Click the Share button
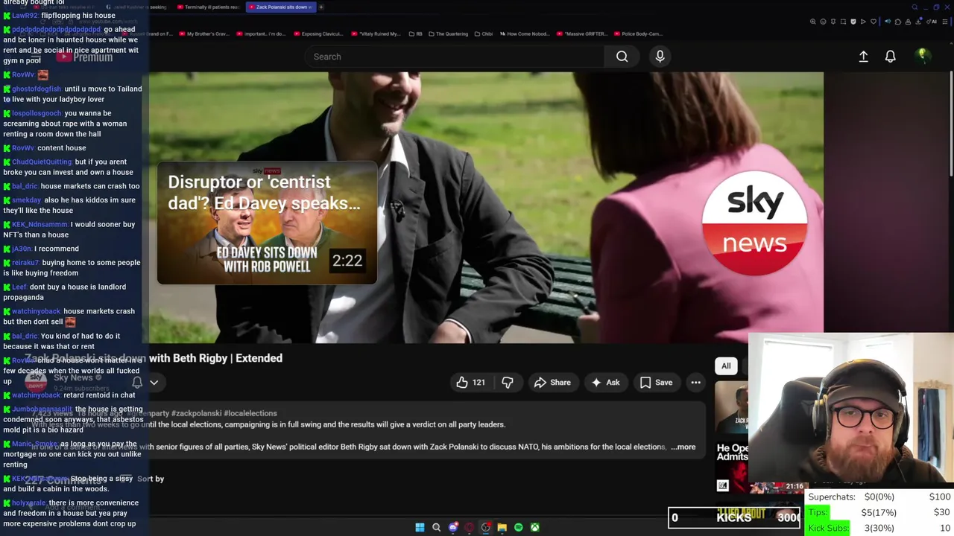This screenshot has width=954, height=536. 552,382
